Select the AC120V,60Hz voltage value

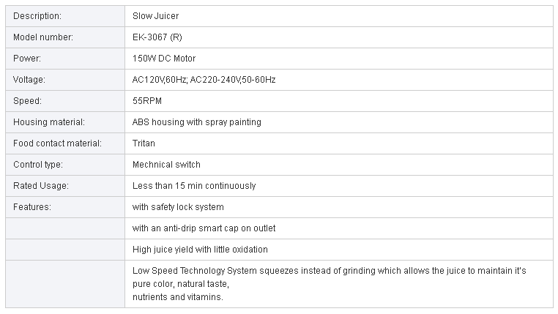(160, 80)
